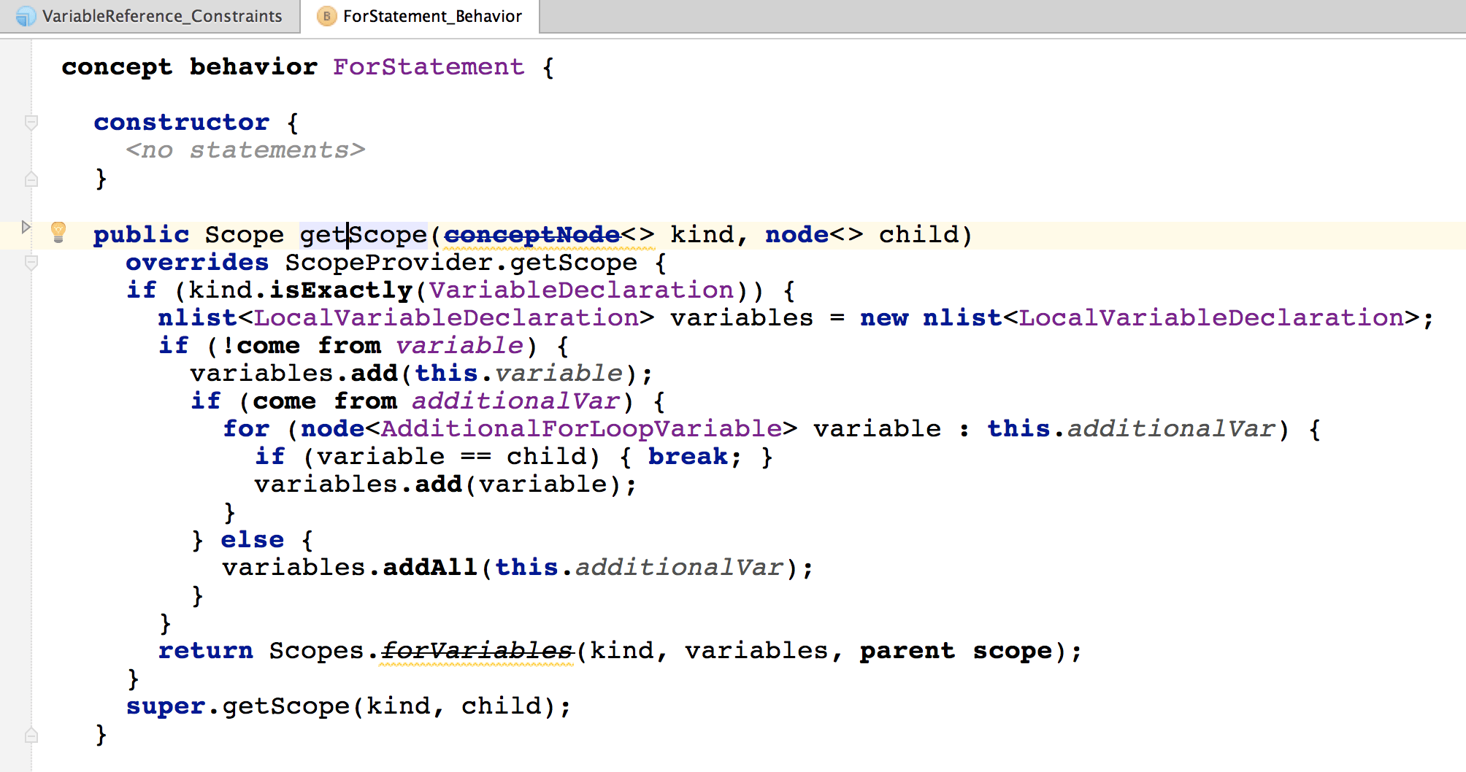Click the VariableReference_Constraints tab icon
The height and width of the screenshot is (772, 1466).
click(x=26, y=16)
